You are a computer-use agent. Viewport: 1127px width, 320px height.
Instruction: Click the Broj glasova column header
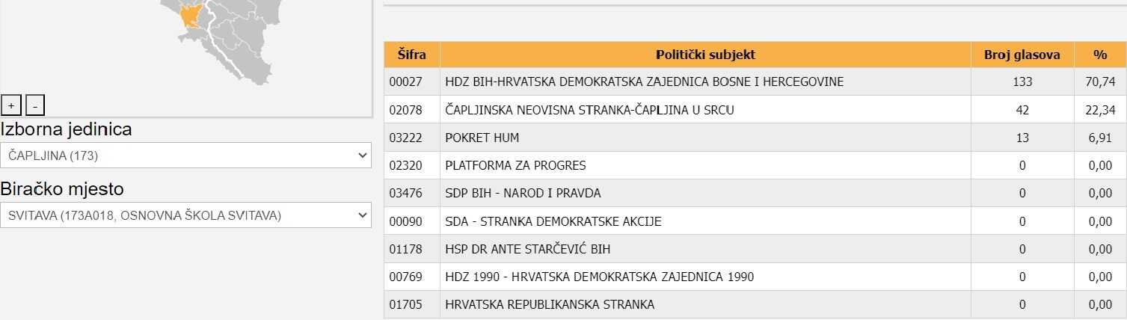tap(1022, 55)
